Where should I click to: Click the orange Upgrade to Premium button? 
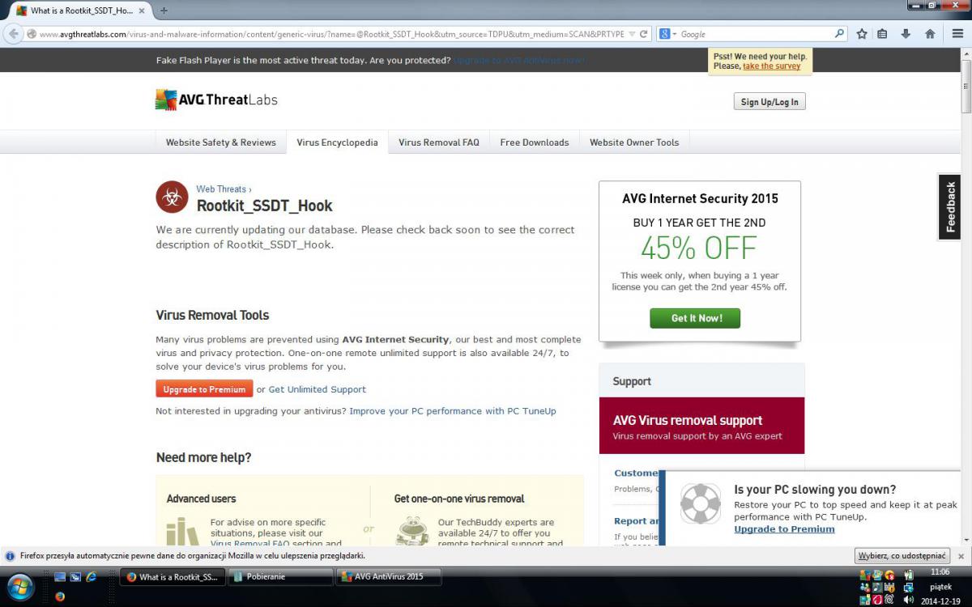coord(204,389)
